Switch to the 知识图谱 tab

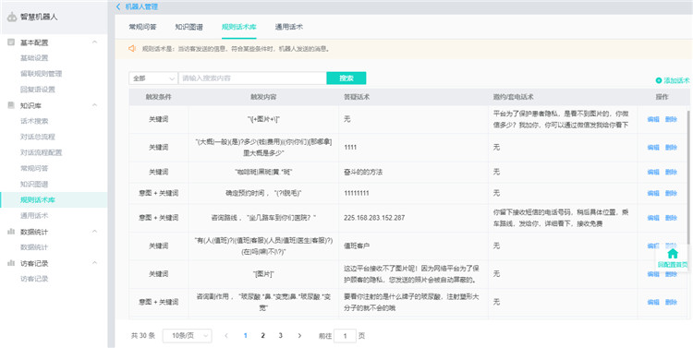point(188,27)
